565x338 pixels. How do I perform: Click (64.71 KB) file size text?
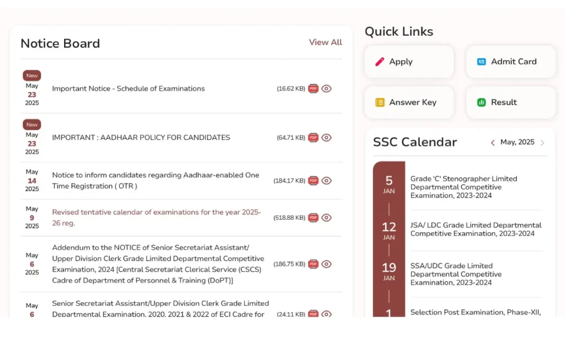point(291,138)
